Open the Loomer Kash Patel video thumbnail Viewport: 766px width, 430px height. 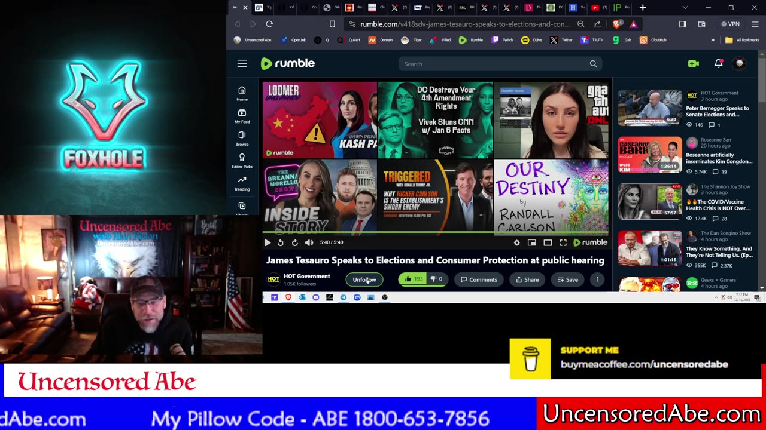pos(320,120)
